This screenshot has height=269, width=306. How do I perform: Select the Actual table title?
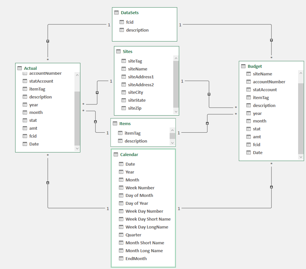[30, 68]
